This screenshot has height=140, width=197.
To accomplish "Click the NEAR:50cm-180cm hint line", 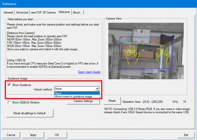I will click(34, 39).
